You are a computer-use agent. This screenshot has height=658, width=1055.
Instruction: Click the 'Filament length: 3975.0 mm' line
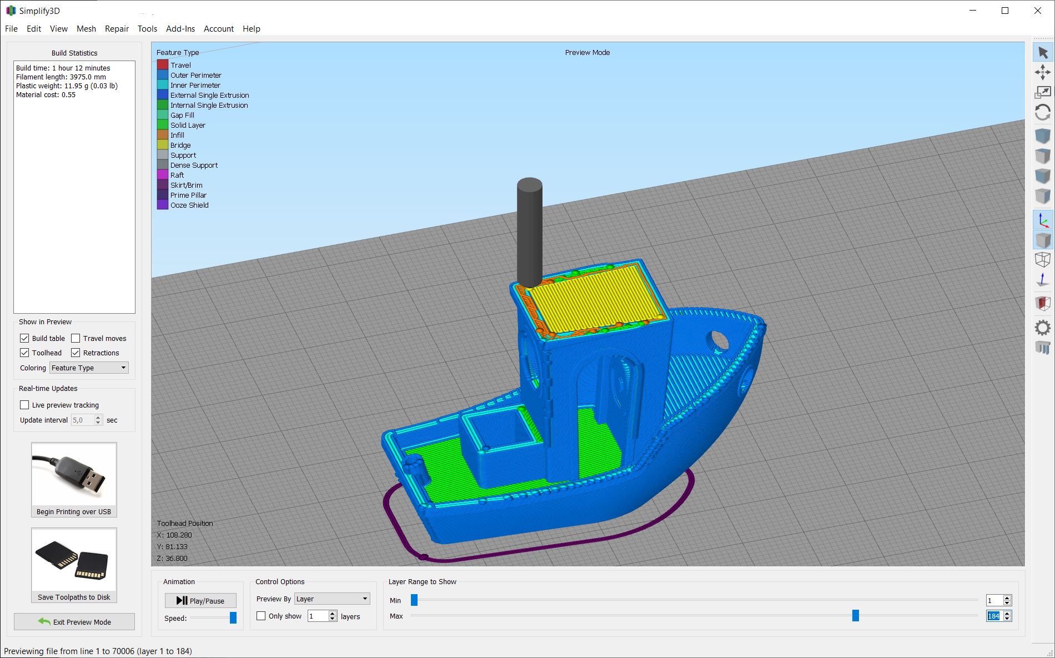(x=61, y=77)
